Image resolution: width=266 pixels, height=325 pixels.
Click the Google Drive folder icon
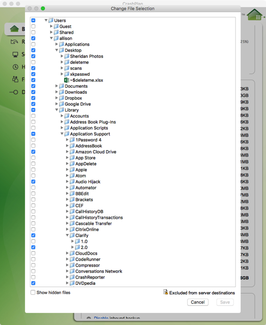coord(62,104)
